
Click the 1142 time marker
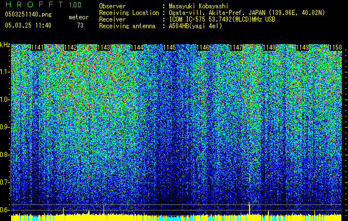click(70, 48)
